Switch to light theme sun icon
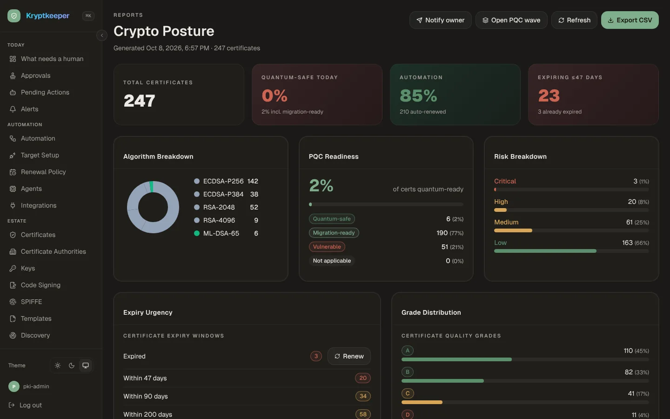670x419 pixels. pyautogui.click(x=58, y=365)
